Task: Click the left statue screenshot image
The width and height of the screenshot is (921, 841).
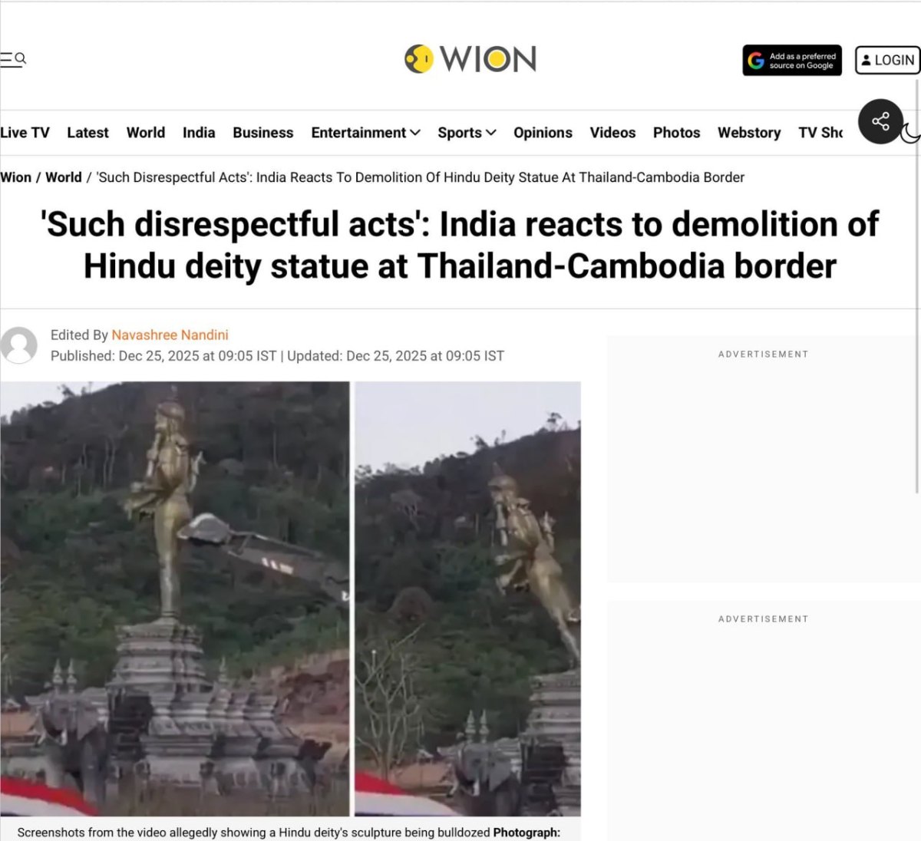Action: point(175,599)
